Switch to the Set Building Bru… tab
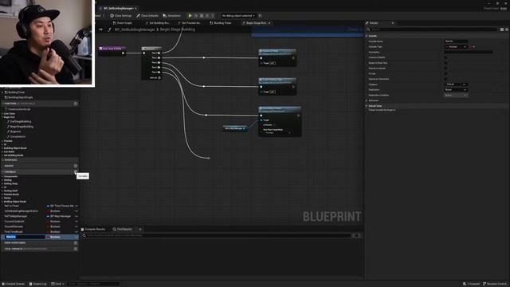Viewport: 510px width, 287px height. [x=158, y=23]
